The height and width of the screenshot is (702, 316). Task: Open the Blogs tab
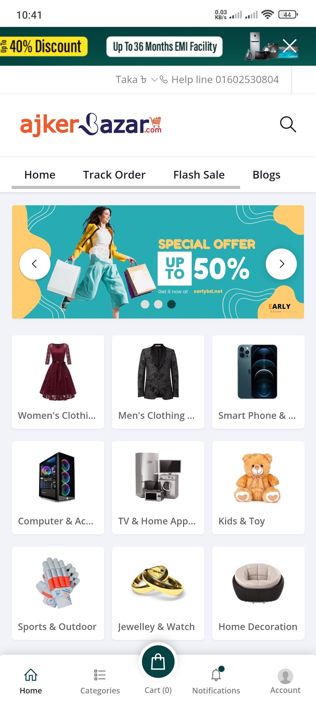click(x=266, y=175)
